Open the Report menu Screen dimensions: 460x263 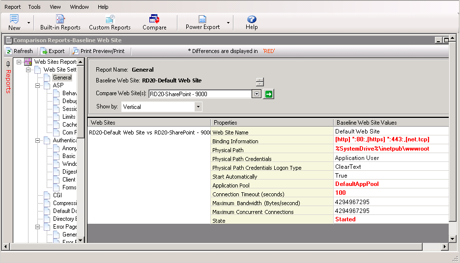(x=12, y=7)
